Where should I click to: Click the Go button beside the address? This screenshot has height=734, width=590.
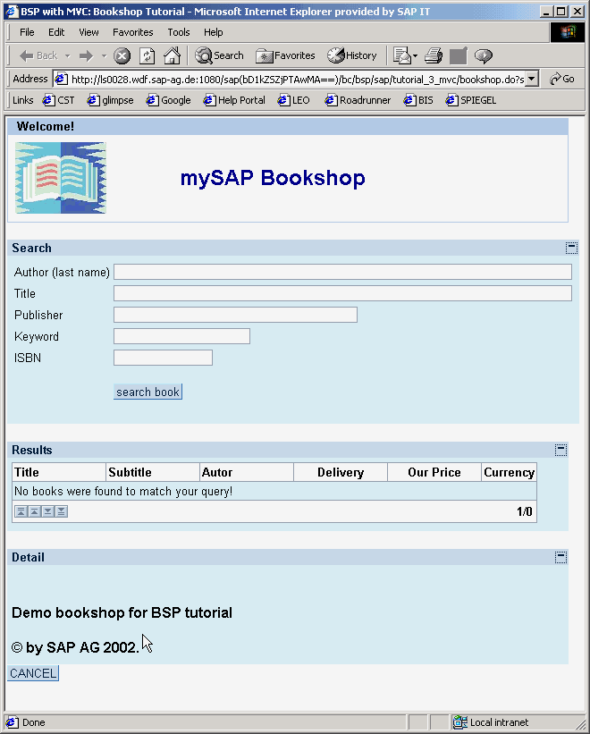[562, 79]
